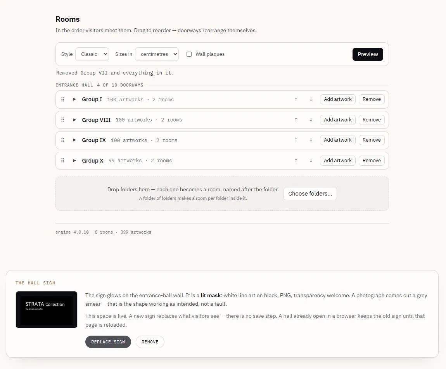Enable the Wall plaques checkbox
The height and width of the screenshot is (369, 446).
tap(189, 54)
